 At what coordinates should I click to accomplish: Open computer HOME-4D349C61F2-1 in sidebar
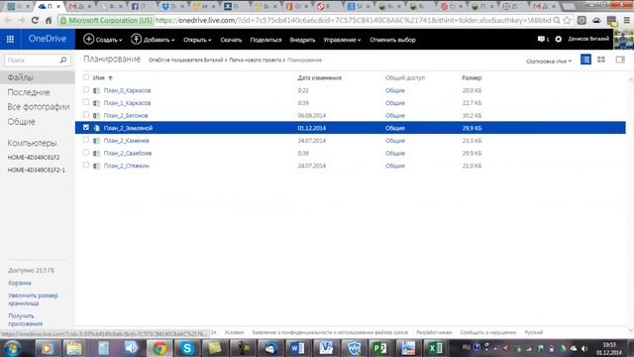coord(37,170)
